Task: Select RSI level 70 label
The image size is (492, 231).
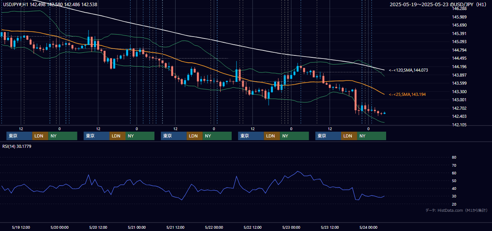Action: click(x=454, y=165)
